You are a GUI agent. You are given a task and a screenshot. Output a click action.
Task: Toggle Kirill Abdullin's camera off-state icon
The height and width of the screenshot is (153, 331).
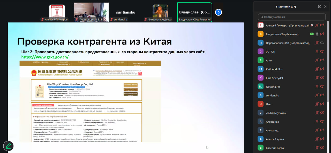click(322, 69)
